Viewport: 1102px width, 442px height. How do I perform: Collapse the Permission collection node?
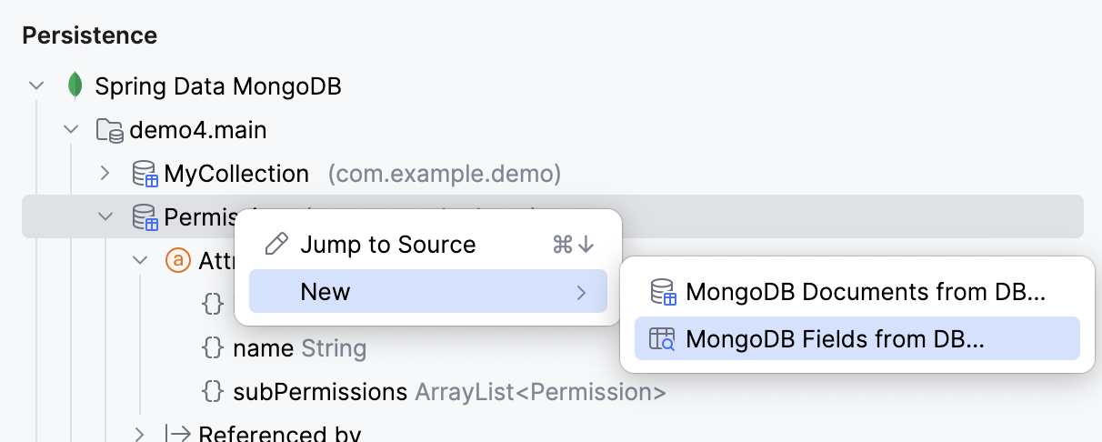[105, 217]
